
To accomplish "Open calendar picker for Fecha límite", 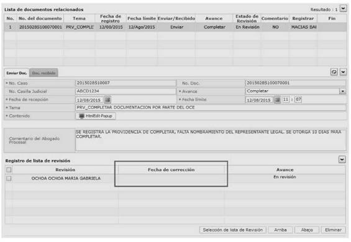I will pyautogui.click(x=277, y=99).
